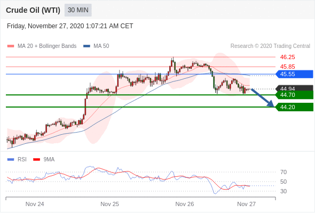
Task: Click the blue 45.55 pivot price tag
Action: [x=294, y=74]
